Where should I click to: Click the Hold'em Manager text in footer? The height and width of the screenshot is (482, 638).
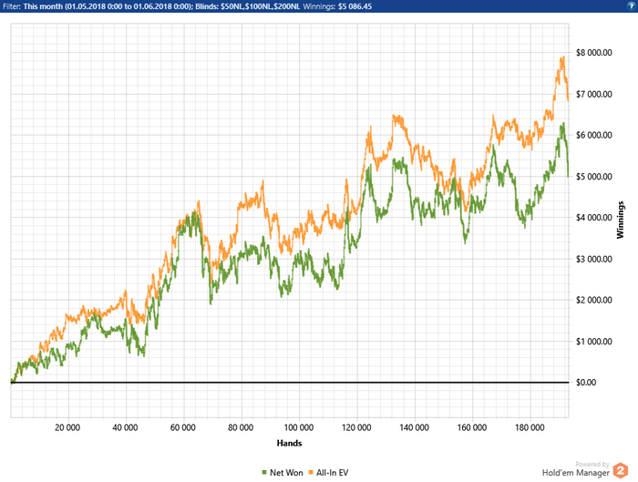576,473
